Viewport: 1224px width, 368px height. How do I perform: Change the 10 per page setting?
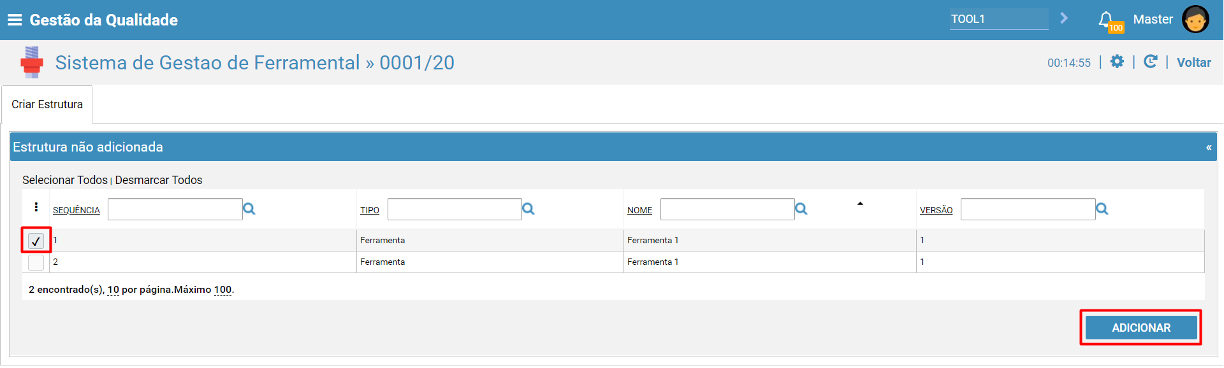(113, 290)
